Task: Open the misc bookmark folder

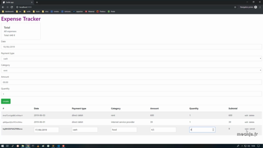Action: point(45,12)
